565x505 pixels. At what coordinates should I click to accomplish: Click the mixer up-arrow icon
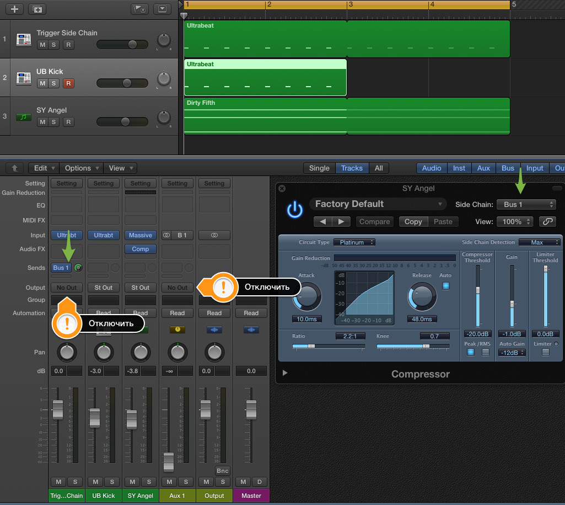coord(15,168)
